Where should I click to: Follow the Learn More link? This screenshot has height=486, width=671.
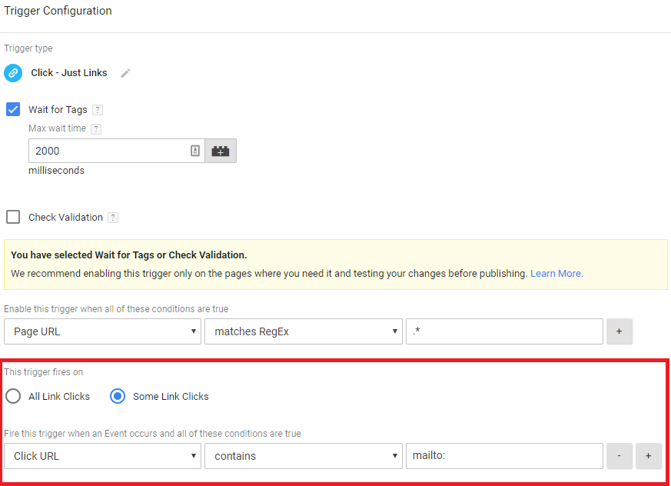point(556,274)
